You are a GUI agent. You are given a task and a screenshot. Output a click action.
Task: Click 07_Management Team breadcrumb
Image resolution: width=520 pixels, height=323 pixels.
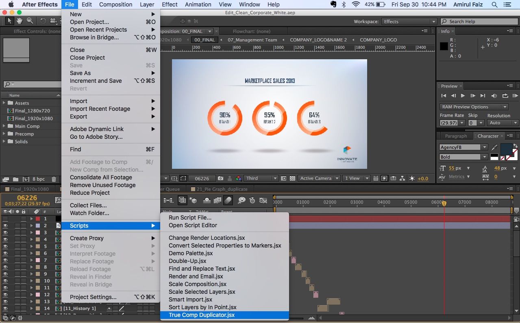tap(252, 40)
